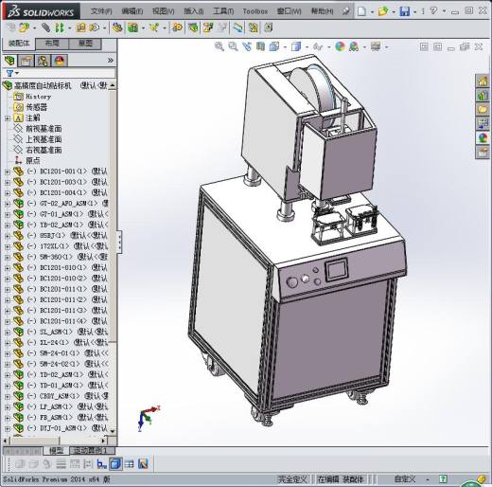492x487 pixels.
Task: Select the 前视基准面 plane in the tree
Action: click(44, 129)
